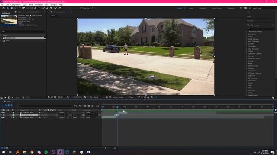Open the Animation menu
This screenshot has height=155, width=277.
click(x=39, y=5)
